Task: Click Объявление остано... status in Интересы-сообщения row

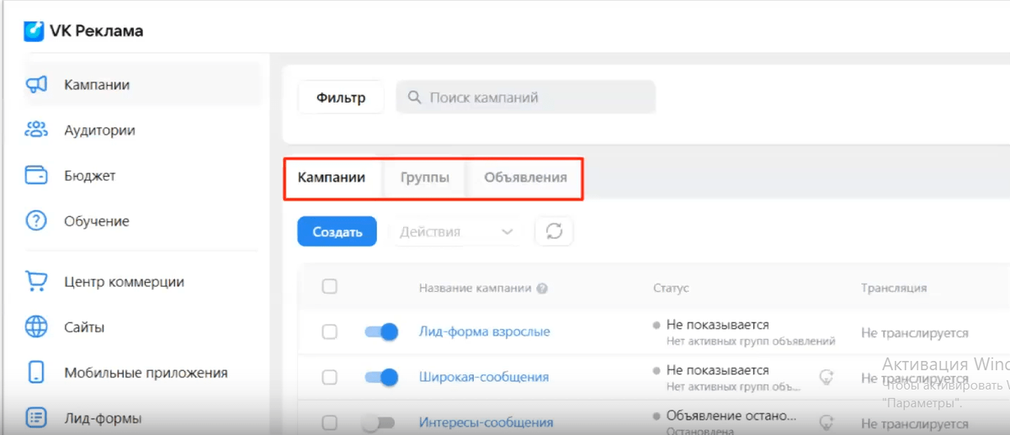Action: click(x=731, y=416)
